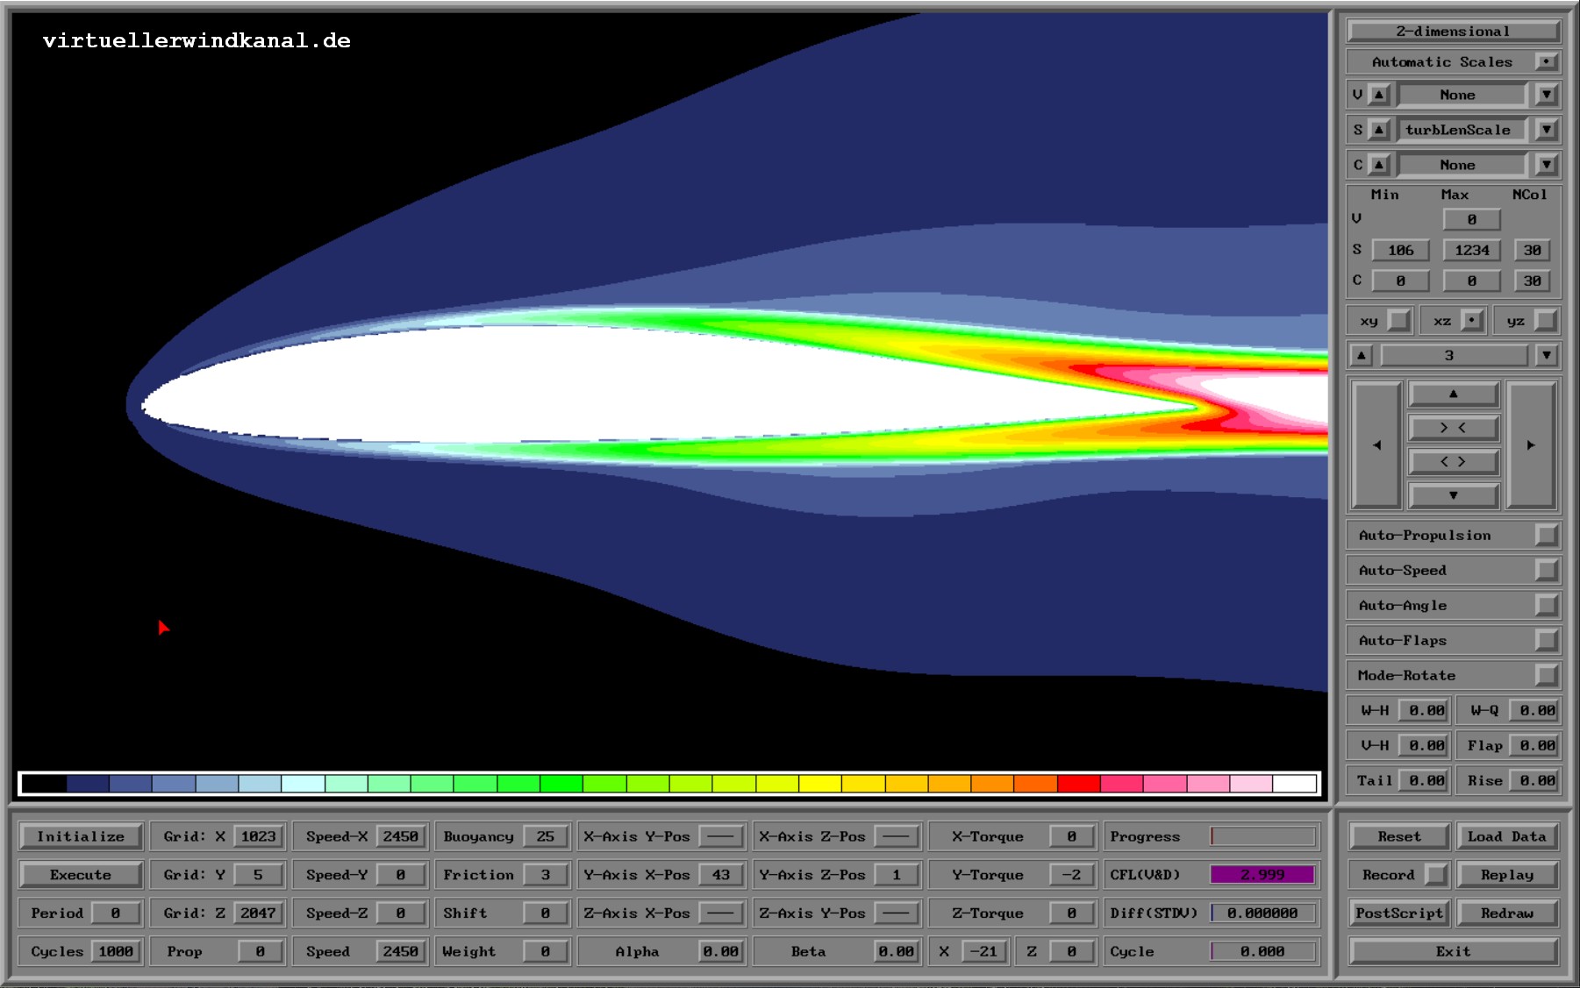Enable the Auto-Flaps checkbox
This screenshot has height=988, width=1580.
(x=1546, y=640)
